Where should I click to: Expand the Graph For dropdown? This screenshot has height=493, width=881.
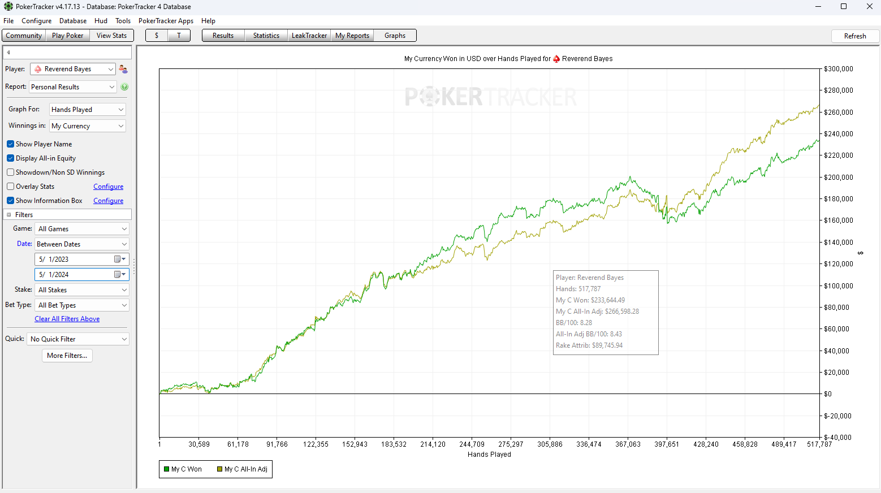88,110
